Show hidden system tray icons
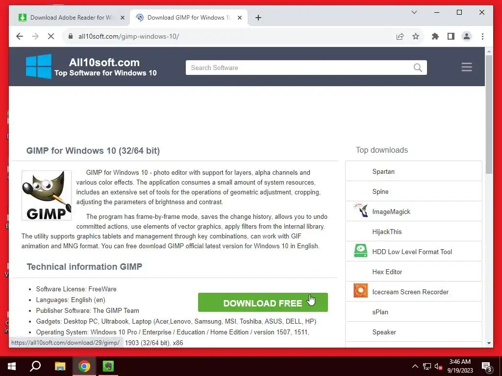This screenshot has height=376, width=502. [x=415, y=366]
